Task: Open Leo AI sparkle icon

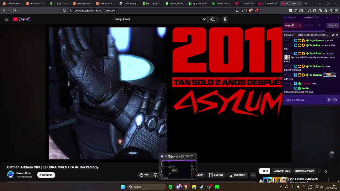Action: 325,11
